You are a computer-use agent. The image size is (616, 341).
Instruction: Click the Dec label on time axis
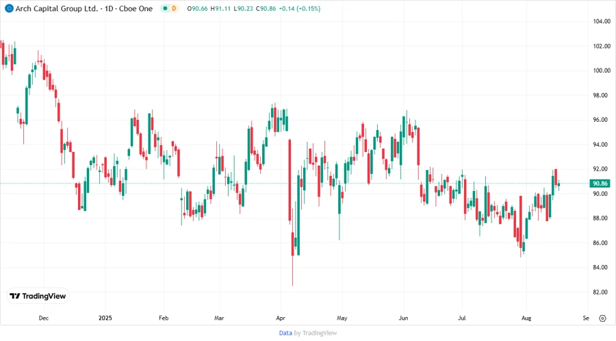(43, 318)
